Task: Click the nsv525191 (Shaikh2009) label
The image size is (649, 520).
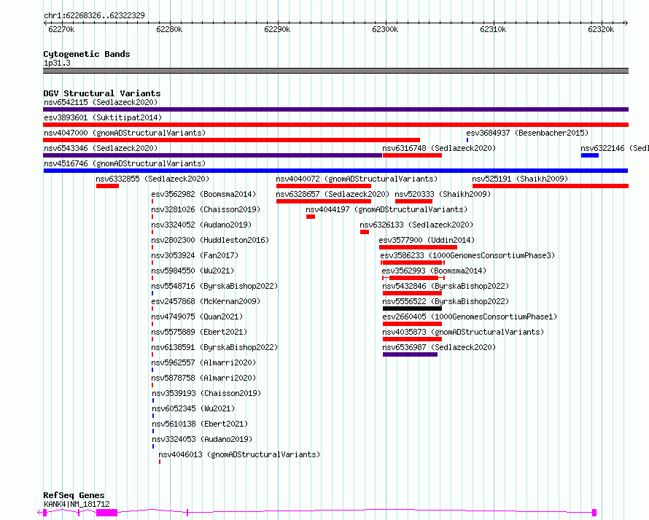Action: pos(520,179)
